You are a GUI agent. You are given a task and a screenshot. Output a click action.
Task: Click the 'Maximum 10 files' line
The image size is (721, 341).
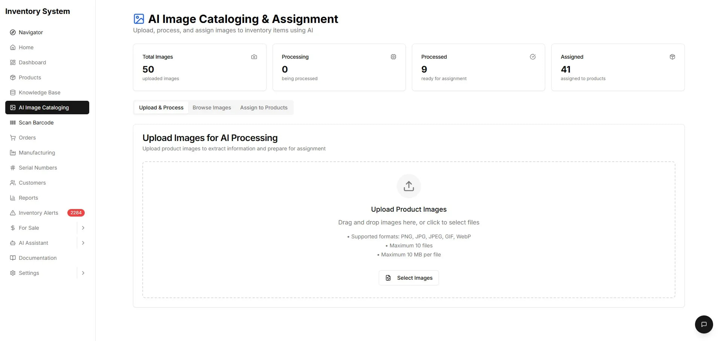[409, 246]
